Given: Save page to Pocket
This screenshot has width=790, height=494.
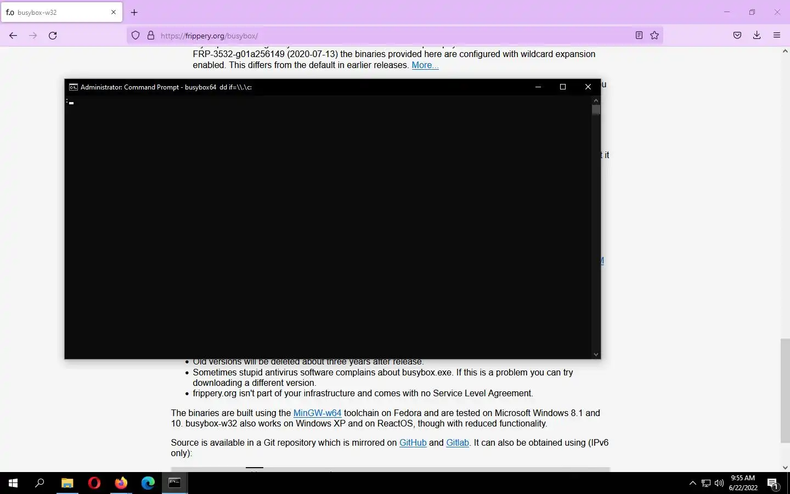Looking at the screenshot, I should coord(737,36).
